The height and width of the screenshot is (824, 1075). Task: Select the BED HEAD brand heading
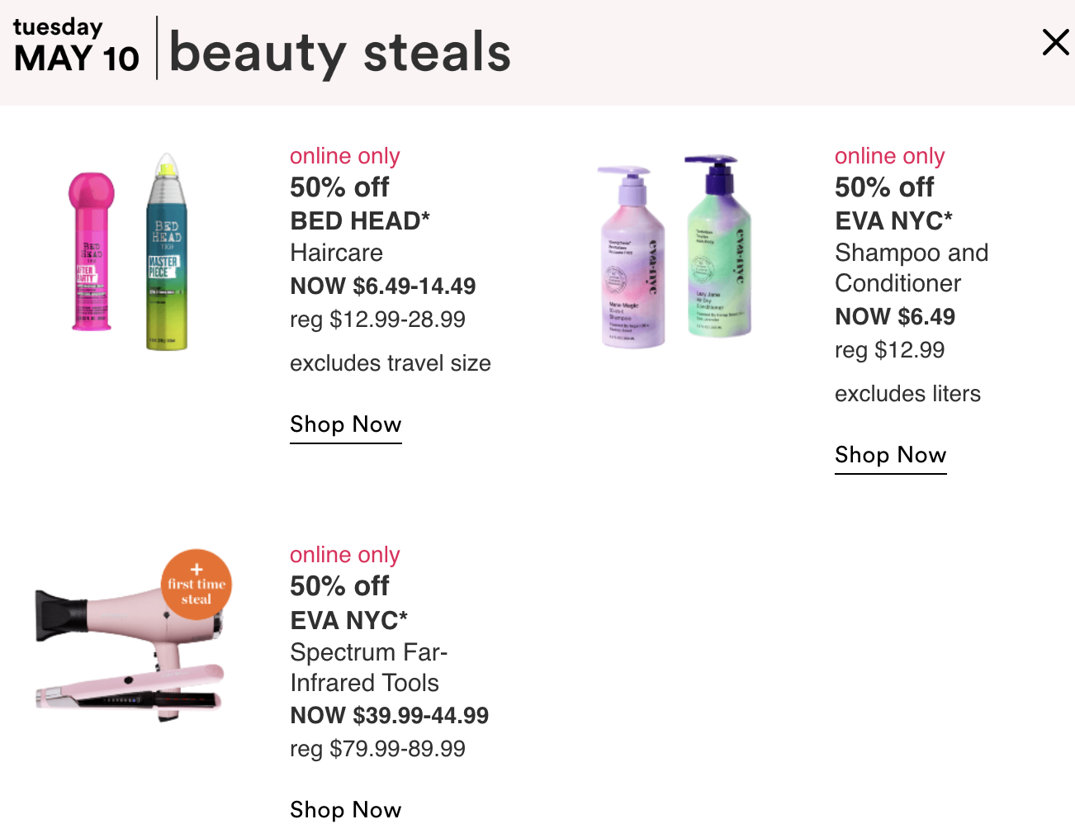pyautogui.click(x=360, y=220)
